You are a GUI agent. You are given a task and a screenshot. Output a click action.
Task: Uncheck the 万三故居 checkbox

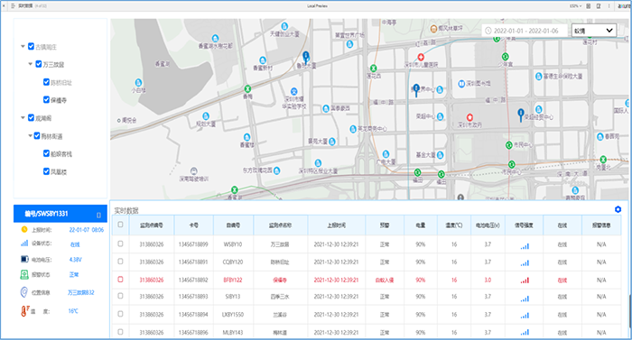(39, 64)
